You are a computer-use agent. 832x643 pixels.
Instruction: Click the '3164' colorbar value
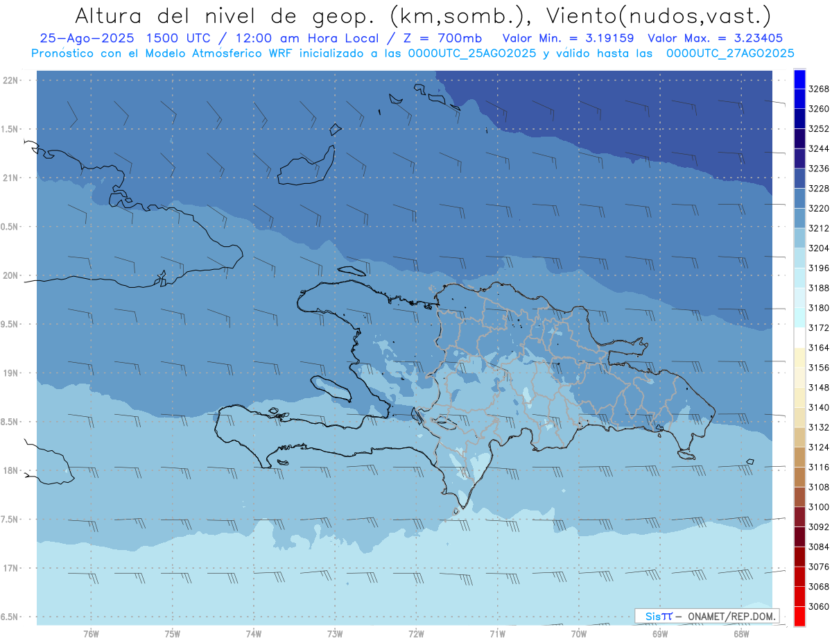pos(820,348)
